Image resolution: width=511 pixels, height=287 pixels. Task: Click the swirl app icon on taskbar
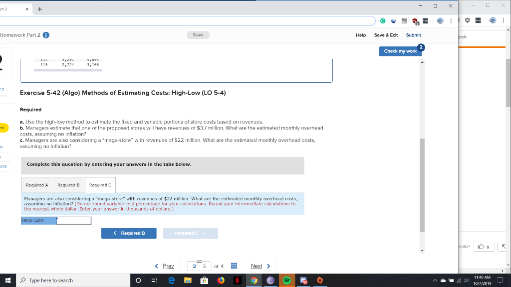270,281
